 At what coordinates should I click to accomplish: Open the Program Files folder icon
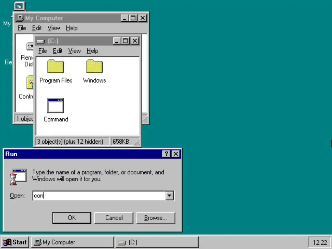pyautogui.click(x=55, y=66)
